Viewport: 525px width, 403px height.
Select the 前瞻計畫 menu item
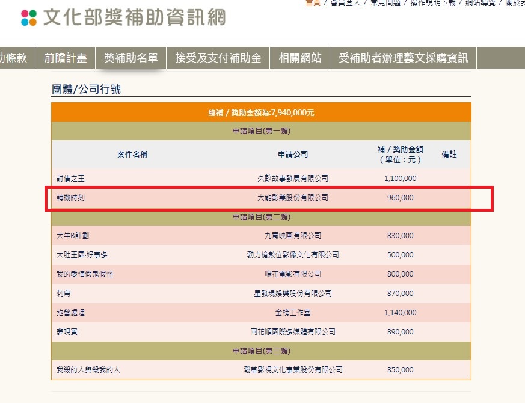[66, 58]
